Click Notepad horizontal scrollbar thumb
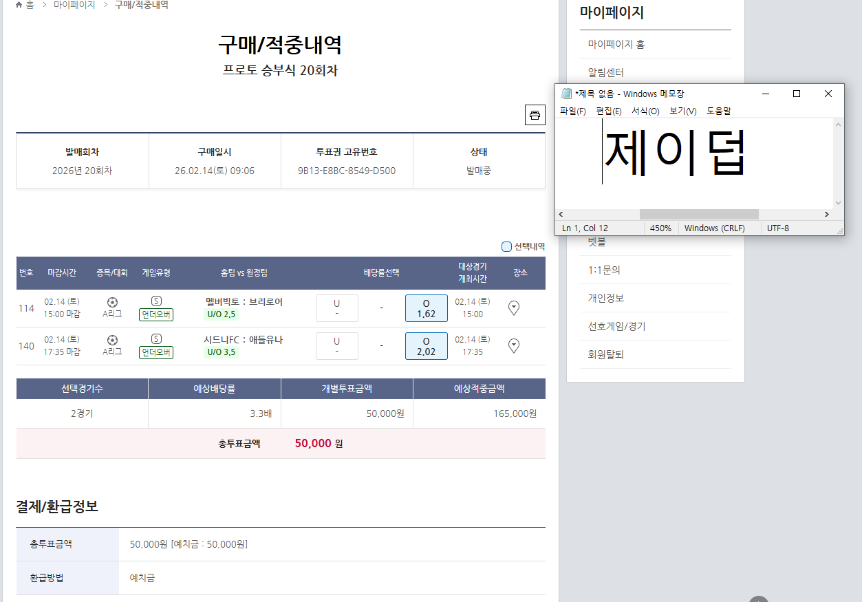 (698, 215)
